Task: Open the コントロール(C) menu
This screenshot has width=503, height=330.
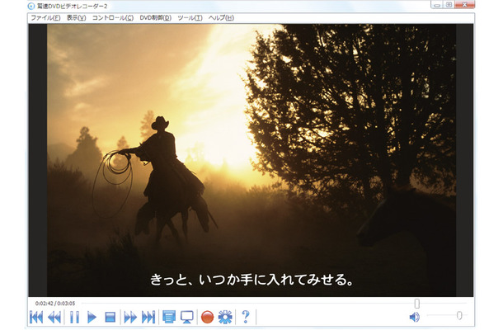Action: [113, 17]
